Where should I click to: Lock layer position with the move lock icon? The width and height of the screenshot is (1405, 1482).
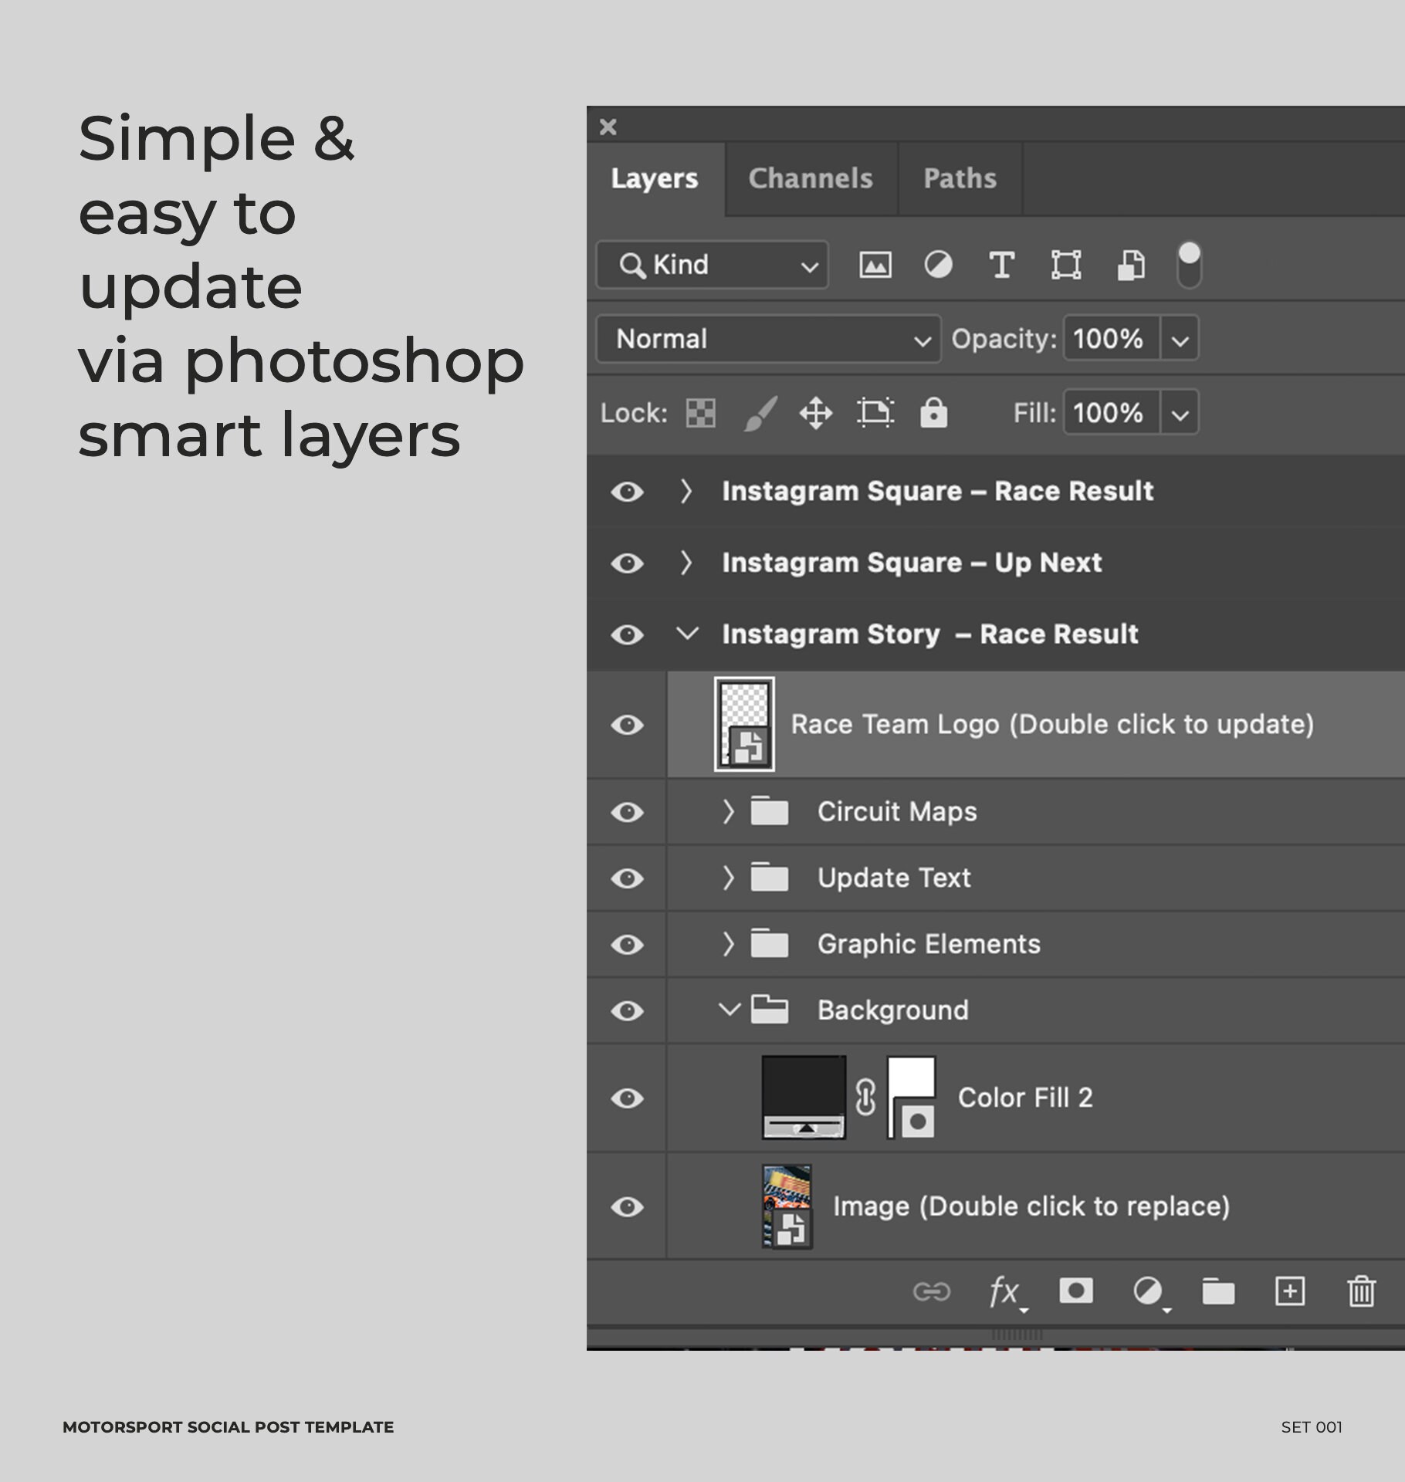[x=816, y=413]
